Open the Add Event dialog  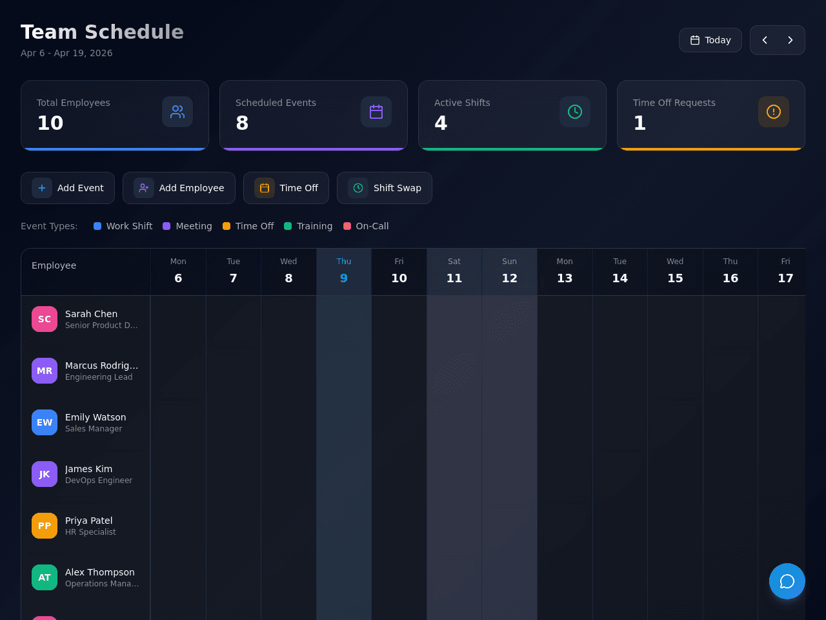68,188
